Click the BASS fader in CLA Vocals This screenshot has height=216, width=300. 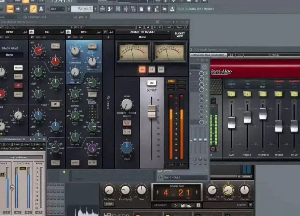tap(232, 123)
